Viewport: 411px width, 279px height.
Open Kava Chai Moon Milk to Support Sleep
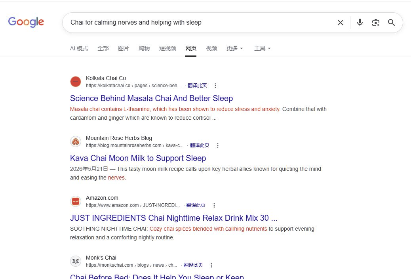pyautogui.click(x=138, y=158)
